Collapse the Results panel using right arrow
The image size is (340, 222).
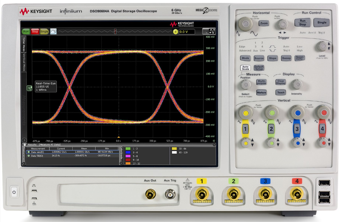tap(214, 145)
